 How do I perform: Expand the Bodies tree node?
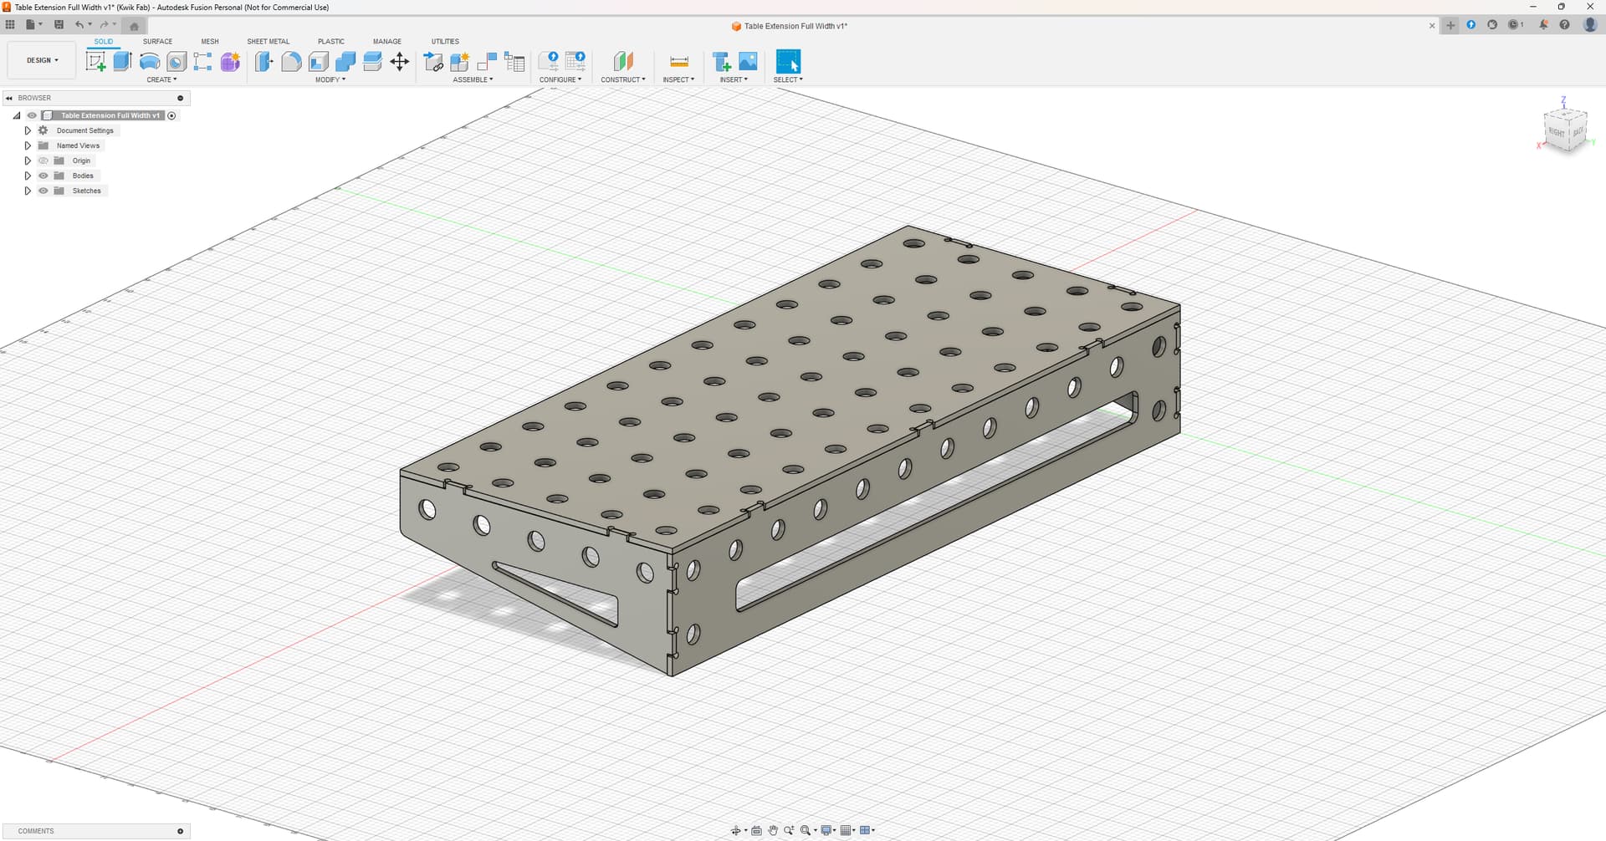click(28, 176)
